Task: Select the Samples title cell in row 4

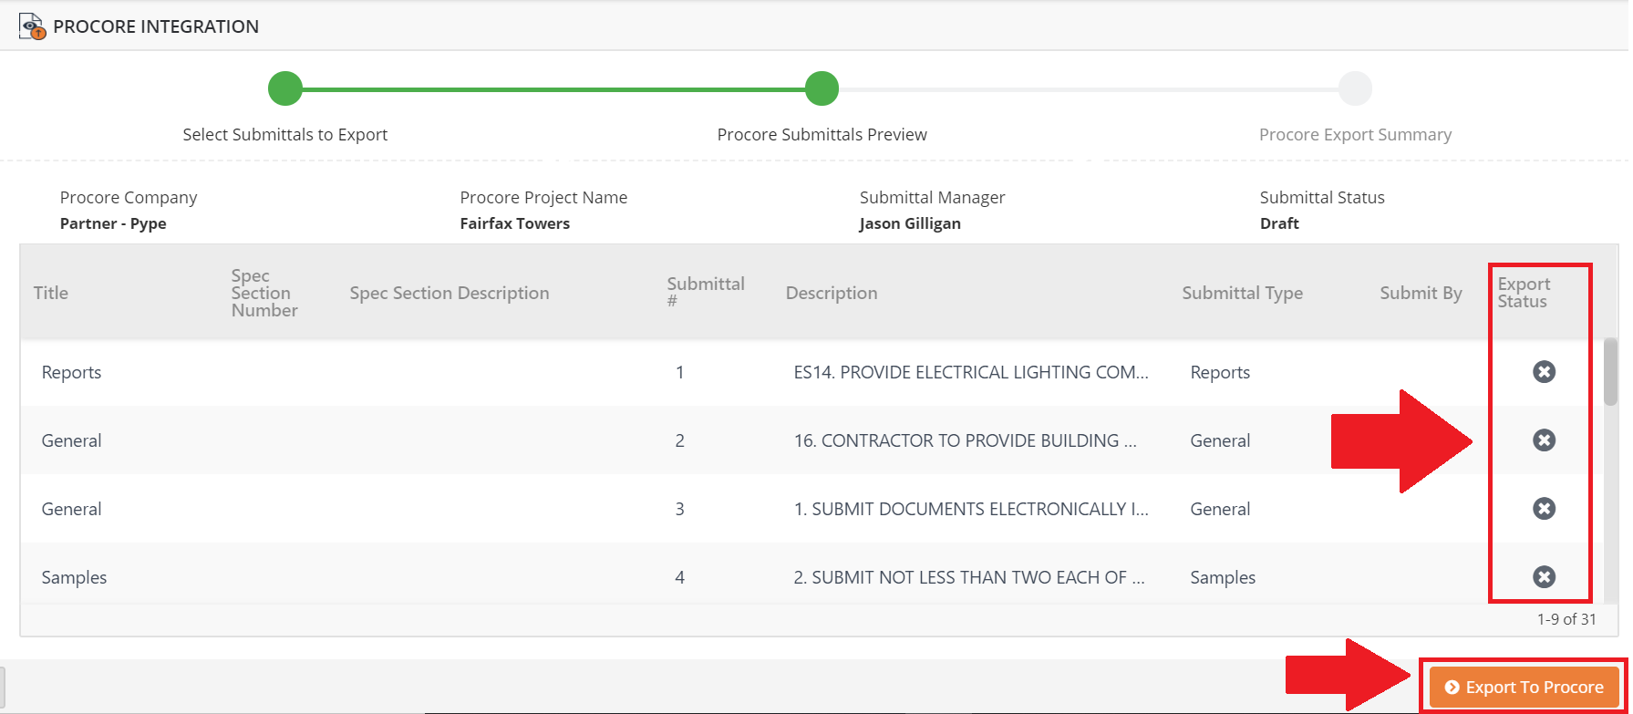Action: coord(74,577)
